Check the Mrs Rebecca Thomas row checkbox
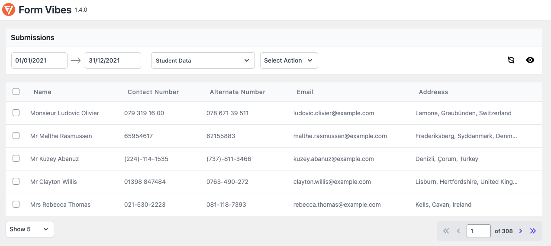 (16, 204)
